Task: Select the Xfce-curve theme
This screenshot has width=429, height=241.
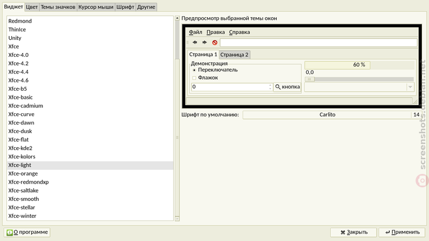Action: point(90,114)
